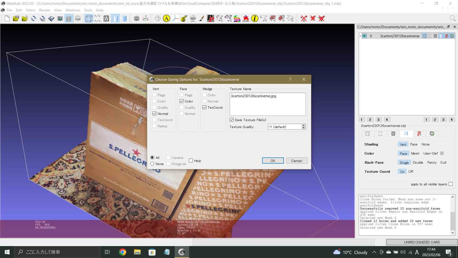The image size is (458, 258).
Task: Enable the Vert Color checkbox in saving options
Action: 155,101
